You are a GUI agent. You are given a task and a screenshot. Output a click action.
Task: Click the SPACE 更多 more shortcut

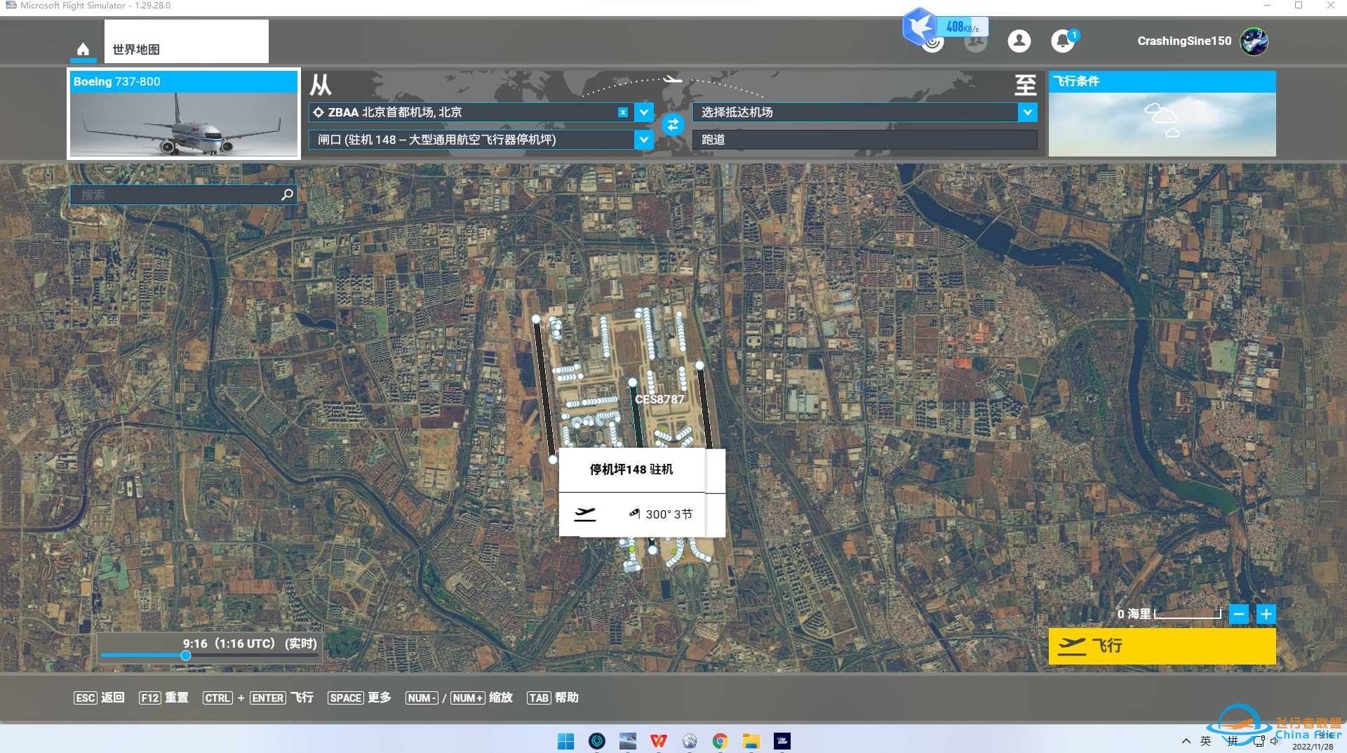(x=359, y=698)
